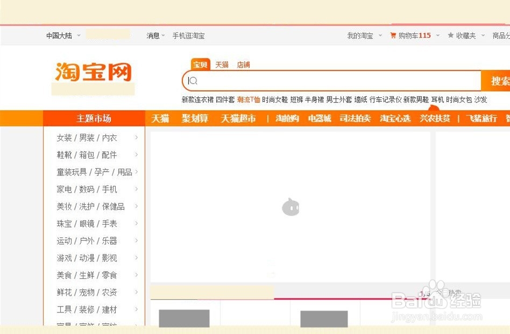
Task: Expand the 鞋靴 / 箱包 / 配件 category arrow
Action: (x=136, y=155)
